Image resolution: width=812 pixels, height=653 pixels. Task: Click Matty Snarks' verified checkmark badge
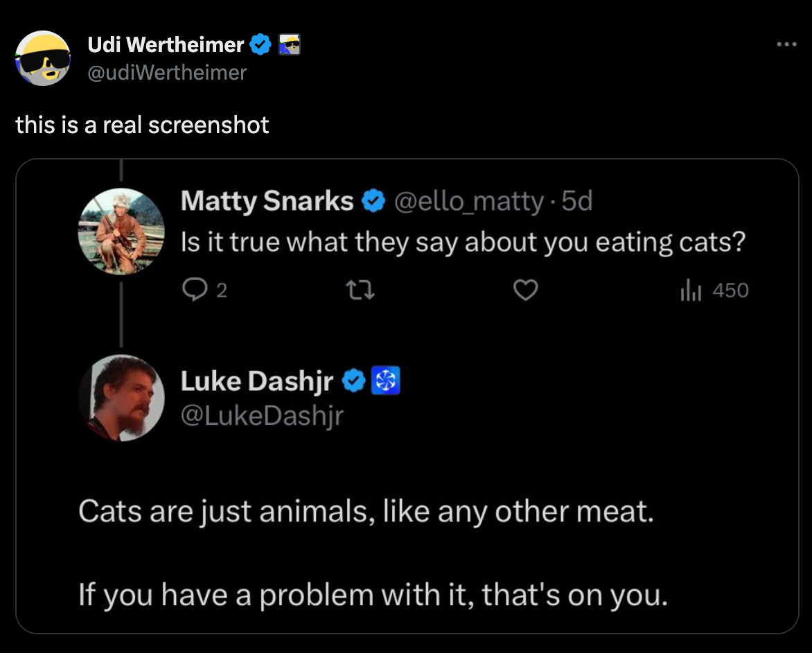pyautogui.click(x=373, y=202)
